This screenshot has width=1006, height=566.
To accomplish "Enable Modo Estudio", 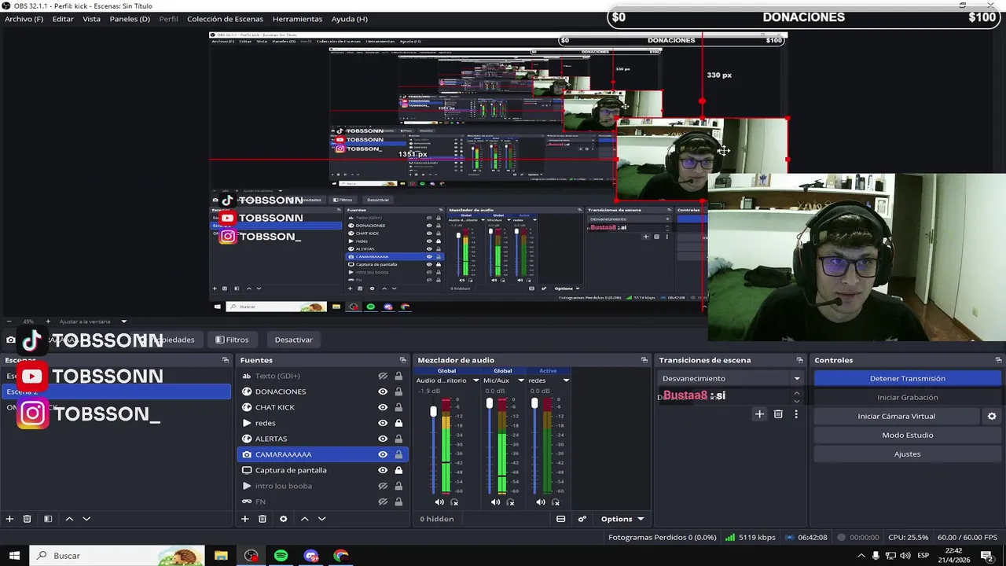I will pyautogui.click(x=907, y=435).
